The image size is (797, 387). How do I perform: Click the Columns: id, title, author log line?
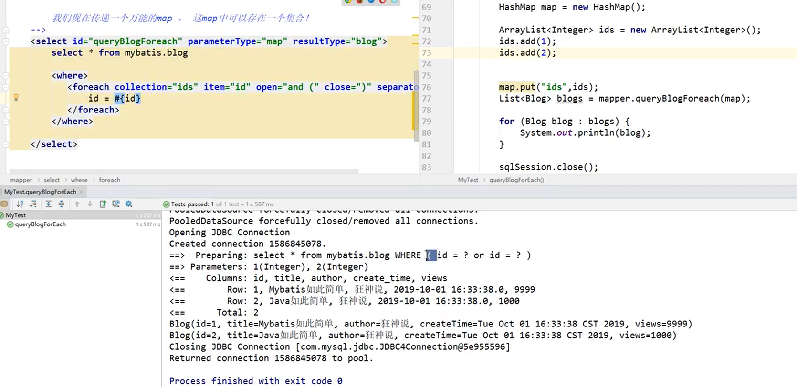tap(308, 278)
